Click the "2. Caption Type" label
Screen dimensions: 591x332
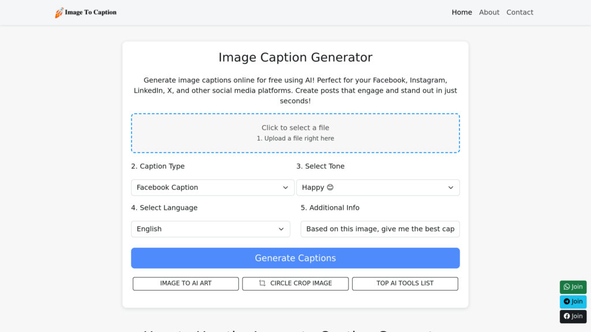(158, 167)
